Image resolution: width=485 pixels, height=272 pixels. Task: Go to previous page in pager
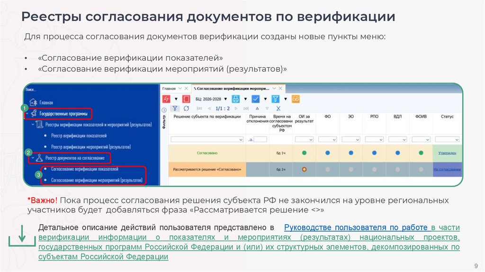pos(209,109)
